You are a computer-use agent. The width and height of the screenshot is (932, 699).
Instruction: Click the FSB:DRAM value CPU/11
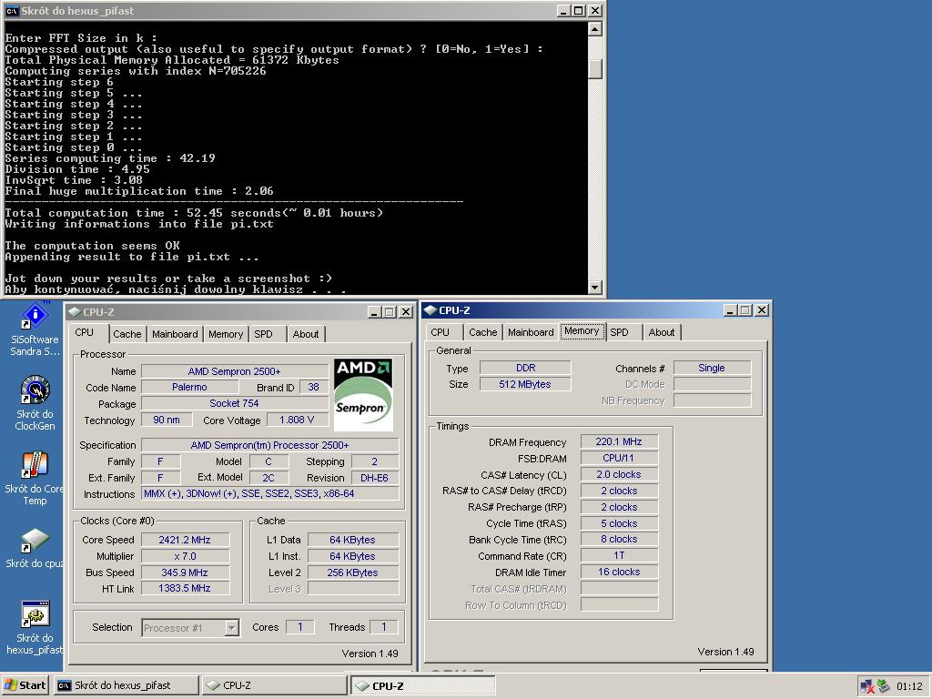[x=619, y=459]
